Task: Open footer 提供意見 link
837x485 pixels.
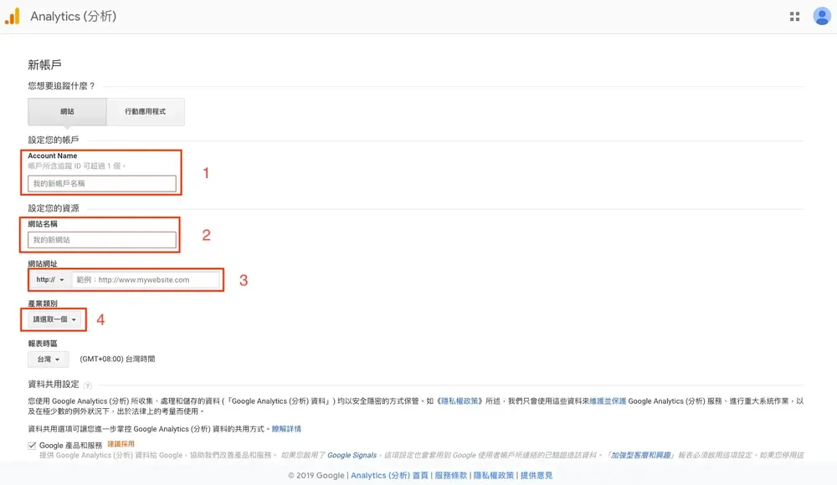Action: [536, 476]
